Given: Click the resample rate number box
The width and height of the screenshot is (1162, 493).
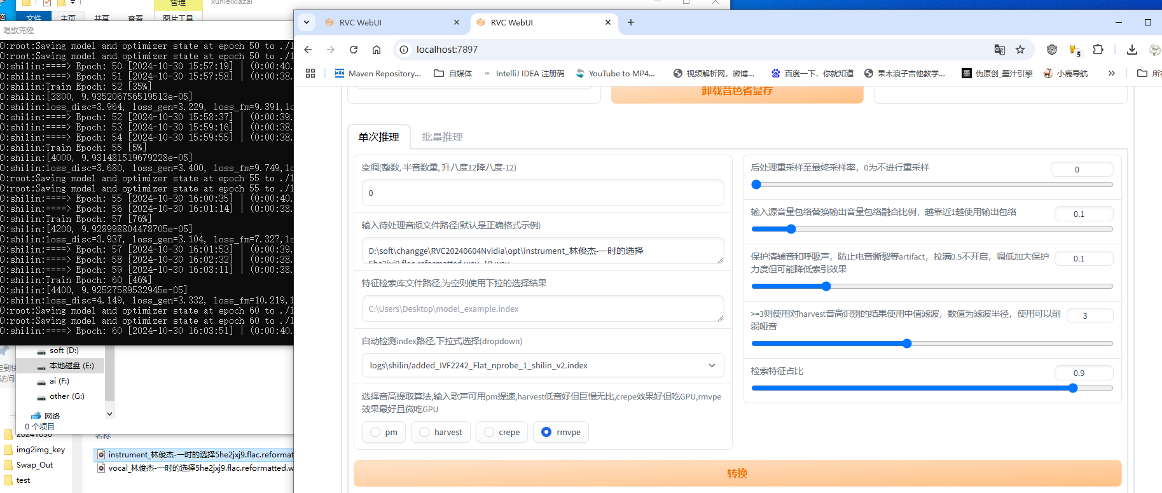Looking at the screenshot, I should 1082,169.
